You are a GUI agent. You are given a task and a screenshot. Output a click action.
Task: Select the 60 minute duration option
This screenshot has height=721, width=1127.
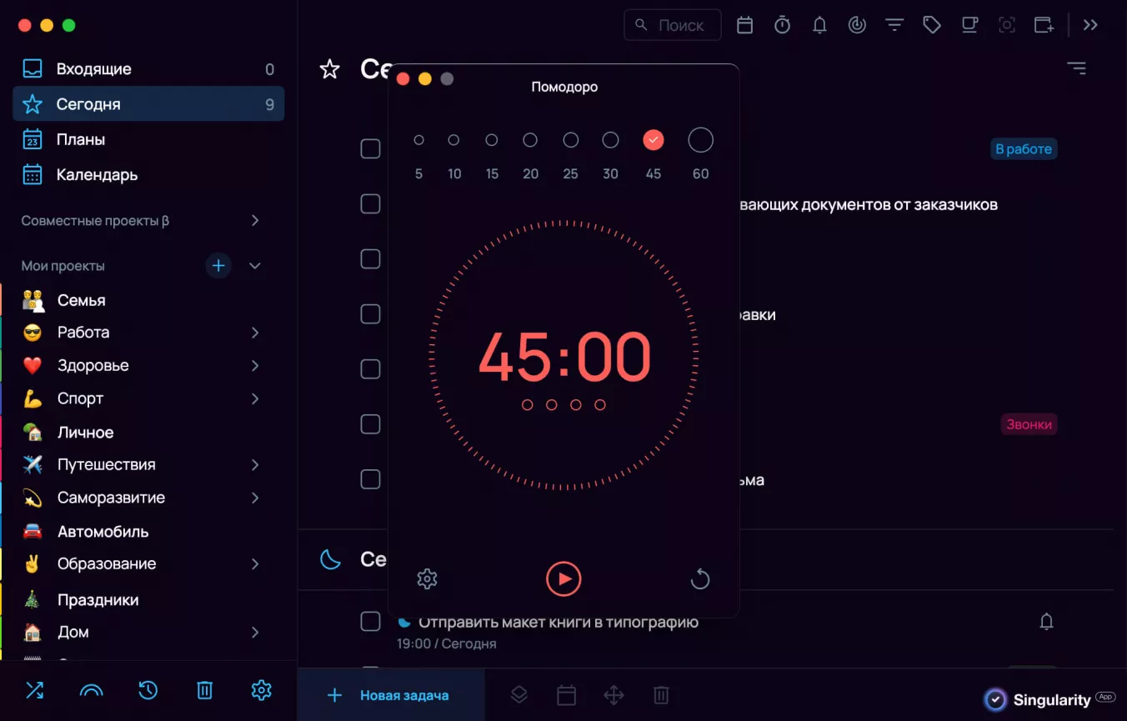[x=700, y=141]
